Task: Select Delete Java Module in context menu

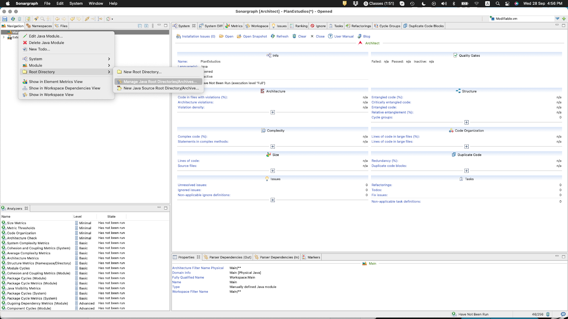Action: point(66,43)
